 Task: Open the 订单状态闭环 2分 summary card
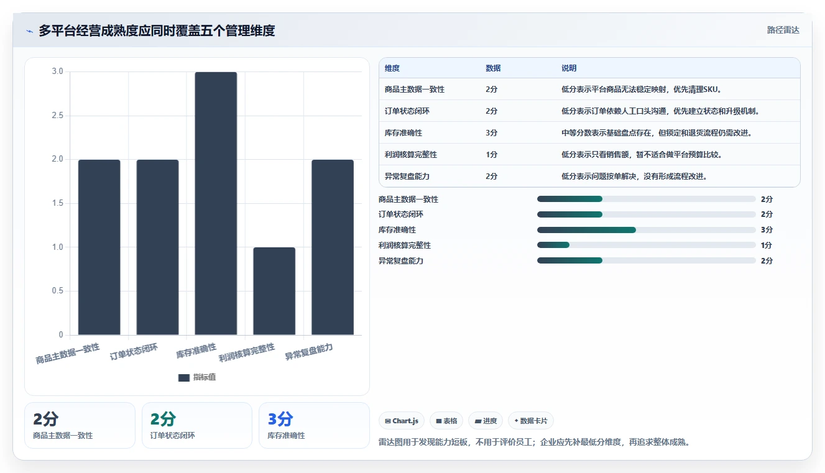(x=197, y=425)
